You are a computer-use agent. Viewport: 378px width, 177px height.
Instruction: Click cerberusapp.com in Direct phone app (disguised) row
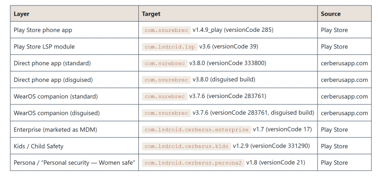[x=344, y=80]
